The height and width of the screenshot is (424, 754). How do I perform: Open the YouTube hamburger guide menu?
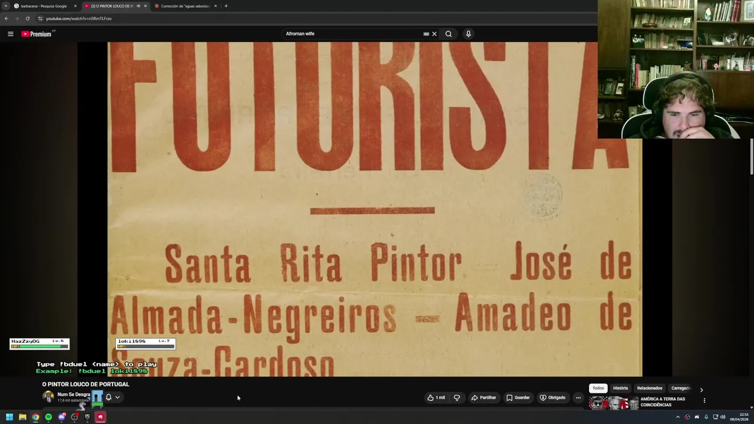[10, 34]
